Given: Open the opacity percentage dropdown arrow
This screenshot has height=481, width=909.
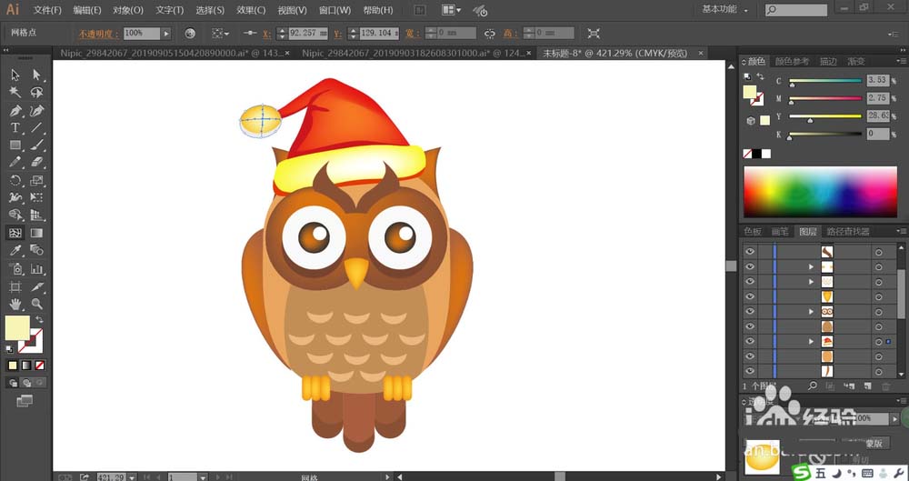Looking at the screenshot, I should coord(166,34).
